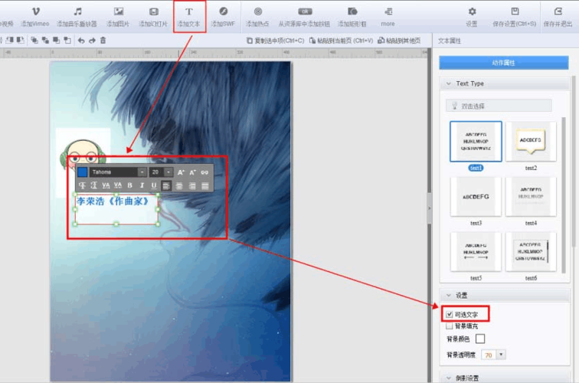
Task: Toggle bold in the floating text toolbar
Action: pyautogui.click(x=130, y=185)
